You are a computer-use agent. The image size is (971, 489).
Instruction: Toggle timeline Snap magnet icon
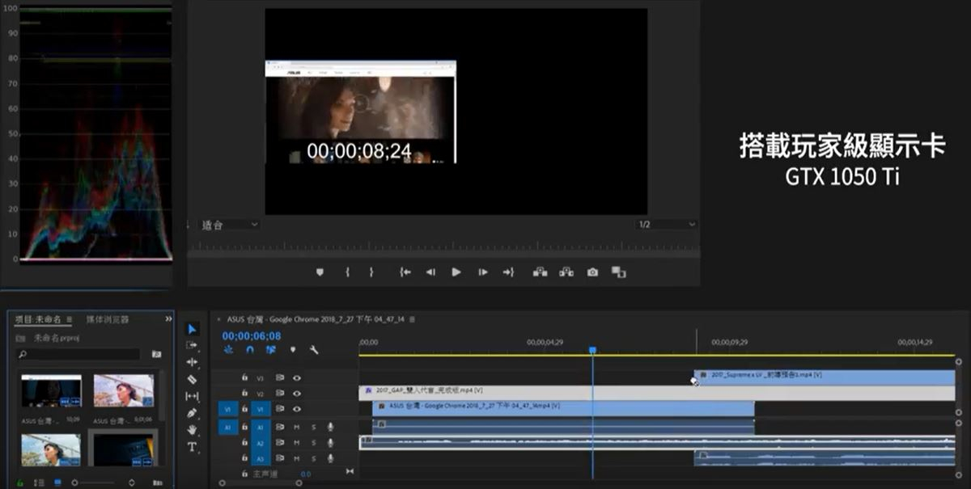[x=250, y=350]
